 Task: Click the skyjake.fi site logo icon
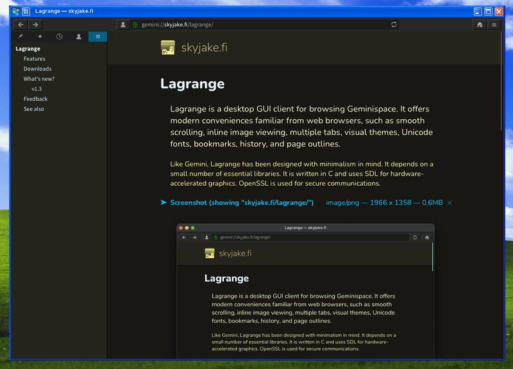168,47
